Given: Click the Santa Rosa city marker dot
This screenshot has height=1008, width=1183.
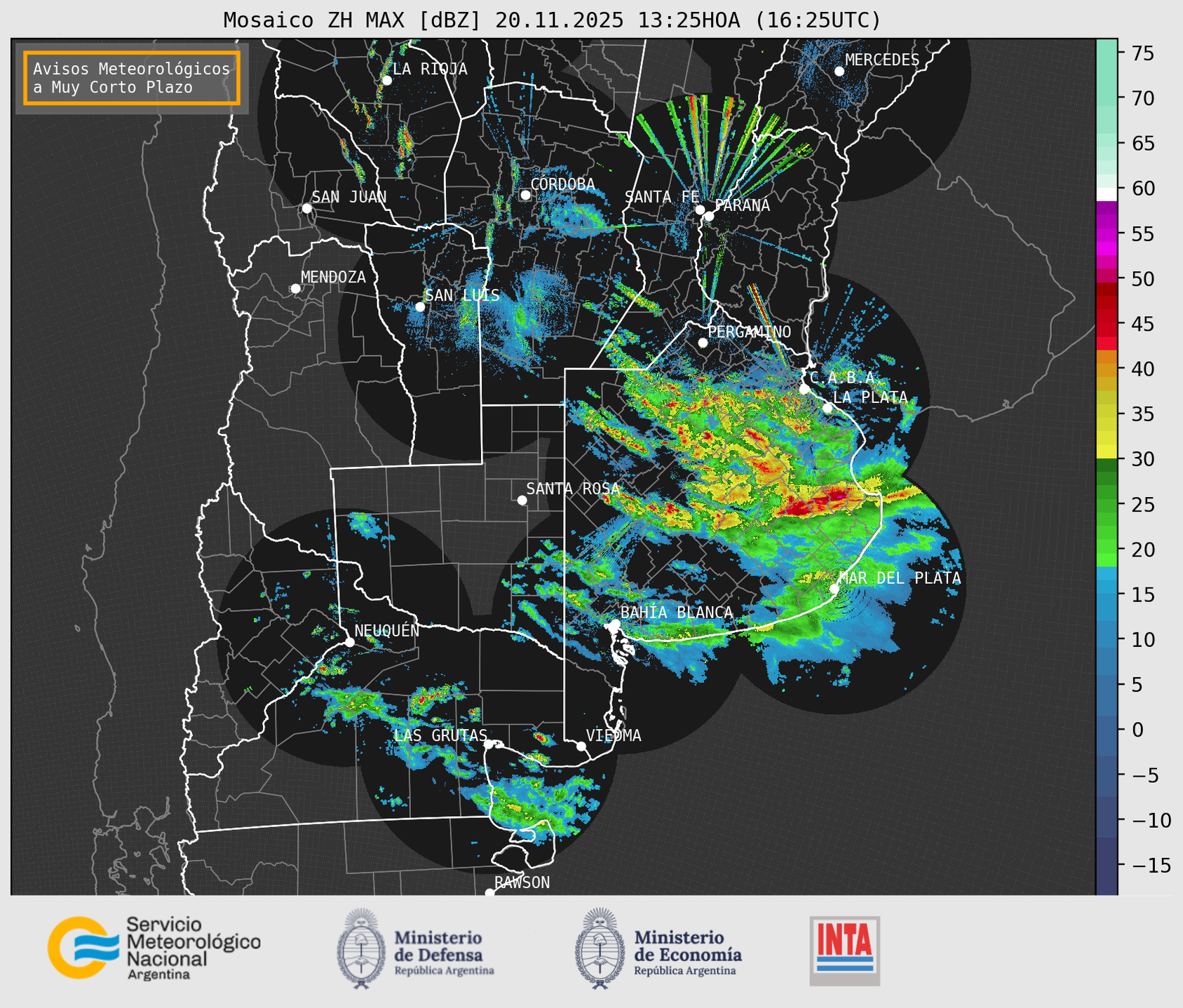Looking at the screenshot, I should (x=522, y=500).
